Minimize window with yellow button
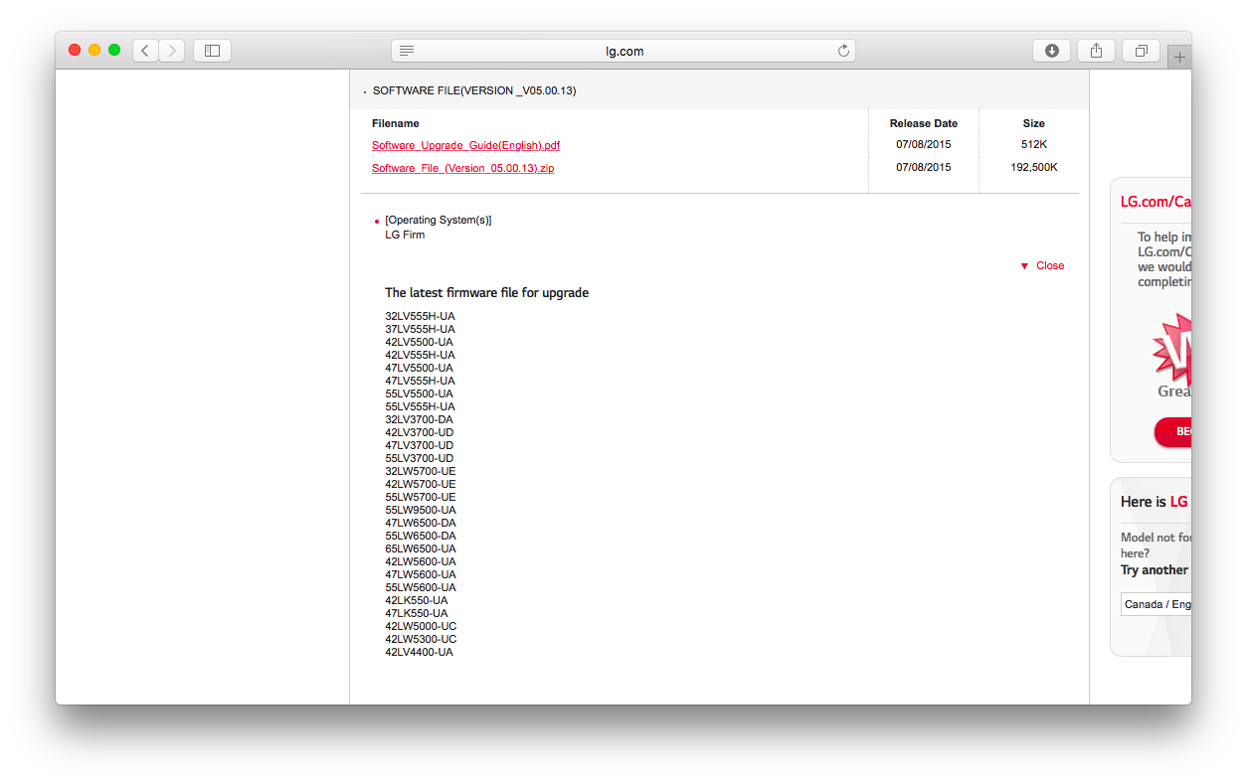The height and width of the screenshot is (784, 1247). tap(94, 50)
